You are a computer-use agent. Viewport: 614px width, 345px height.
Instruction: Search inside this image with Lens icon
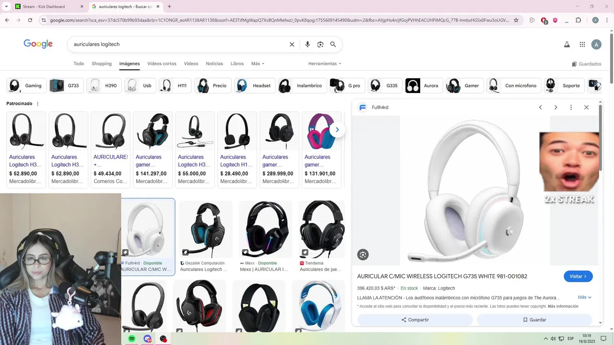pyautogui.click(x=363, y=255)
